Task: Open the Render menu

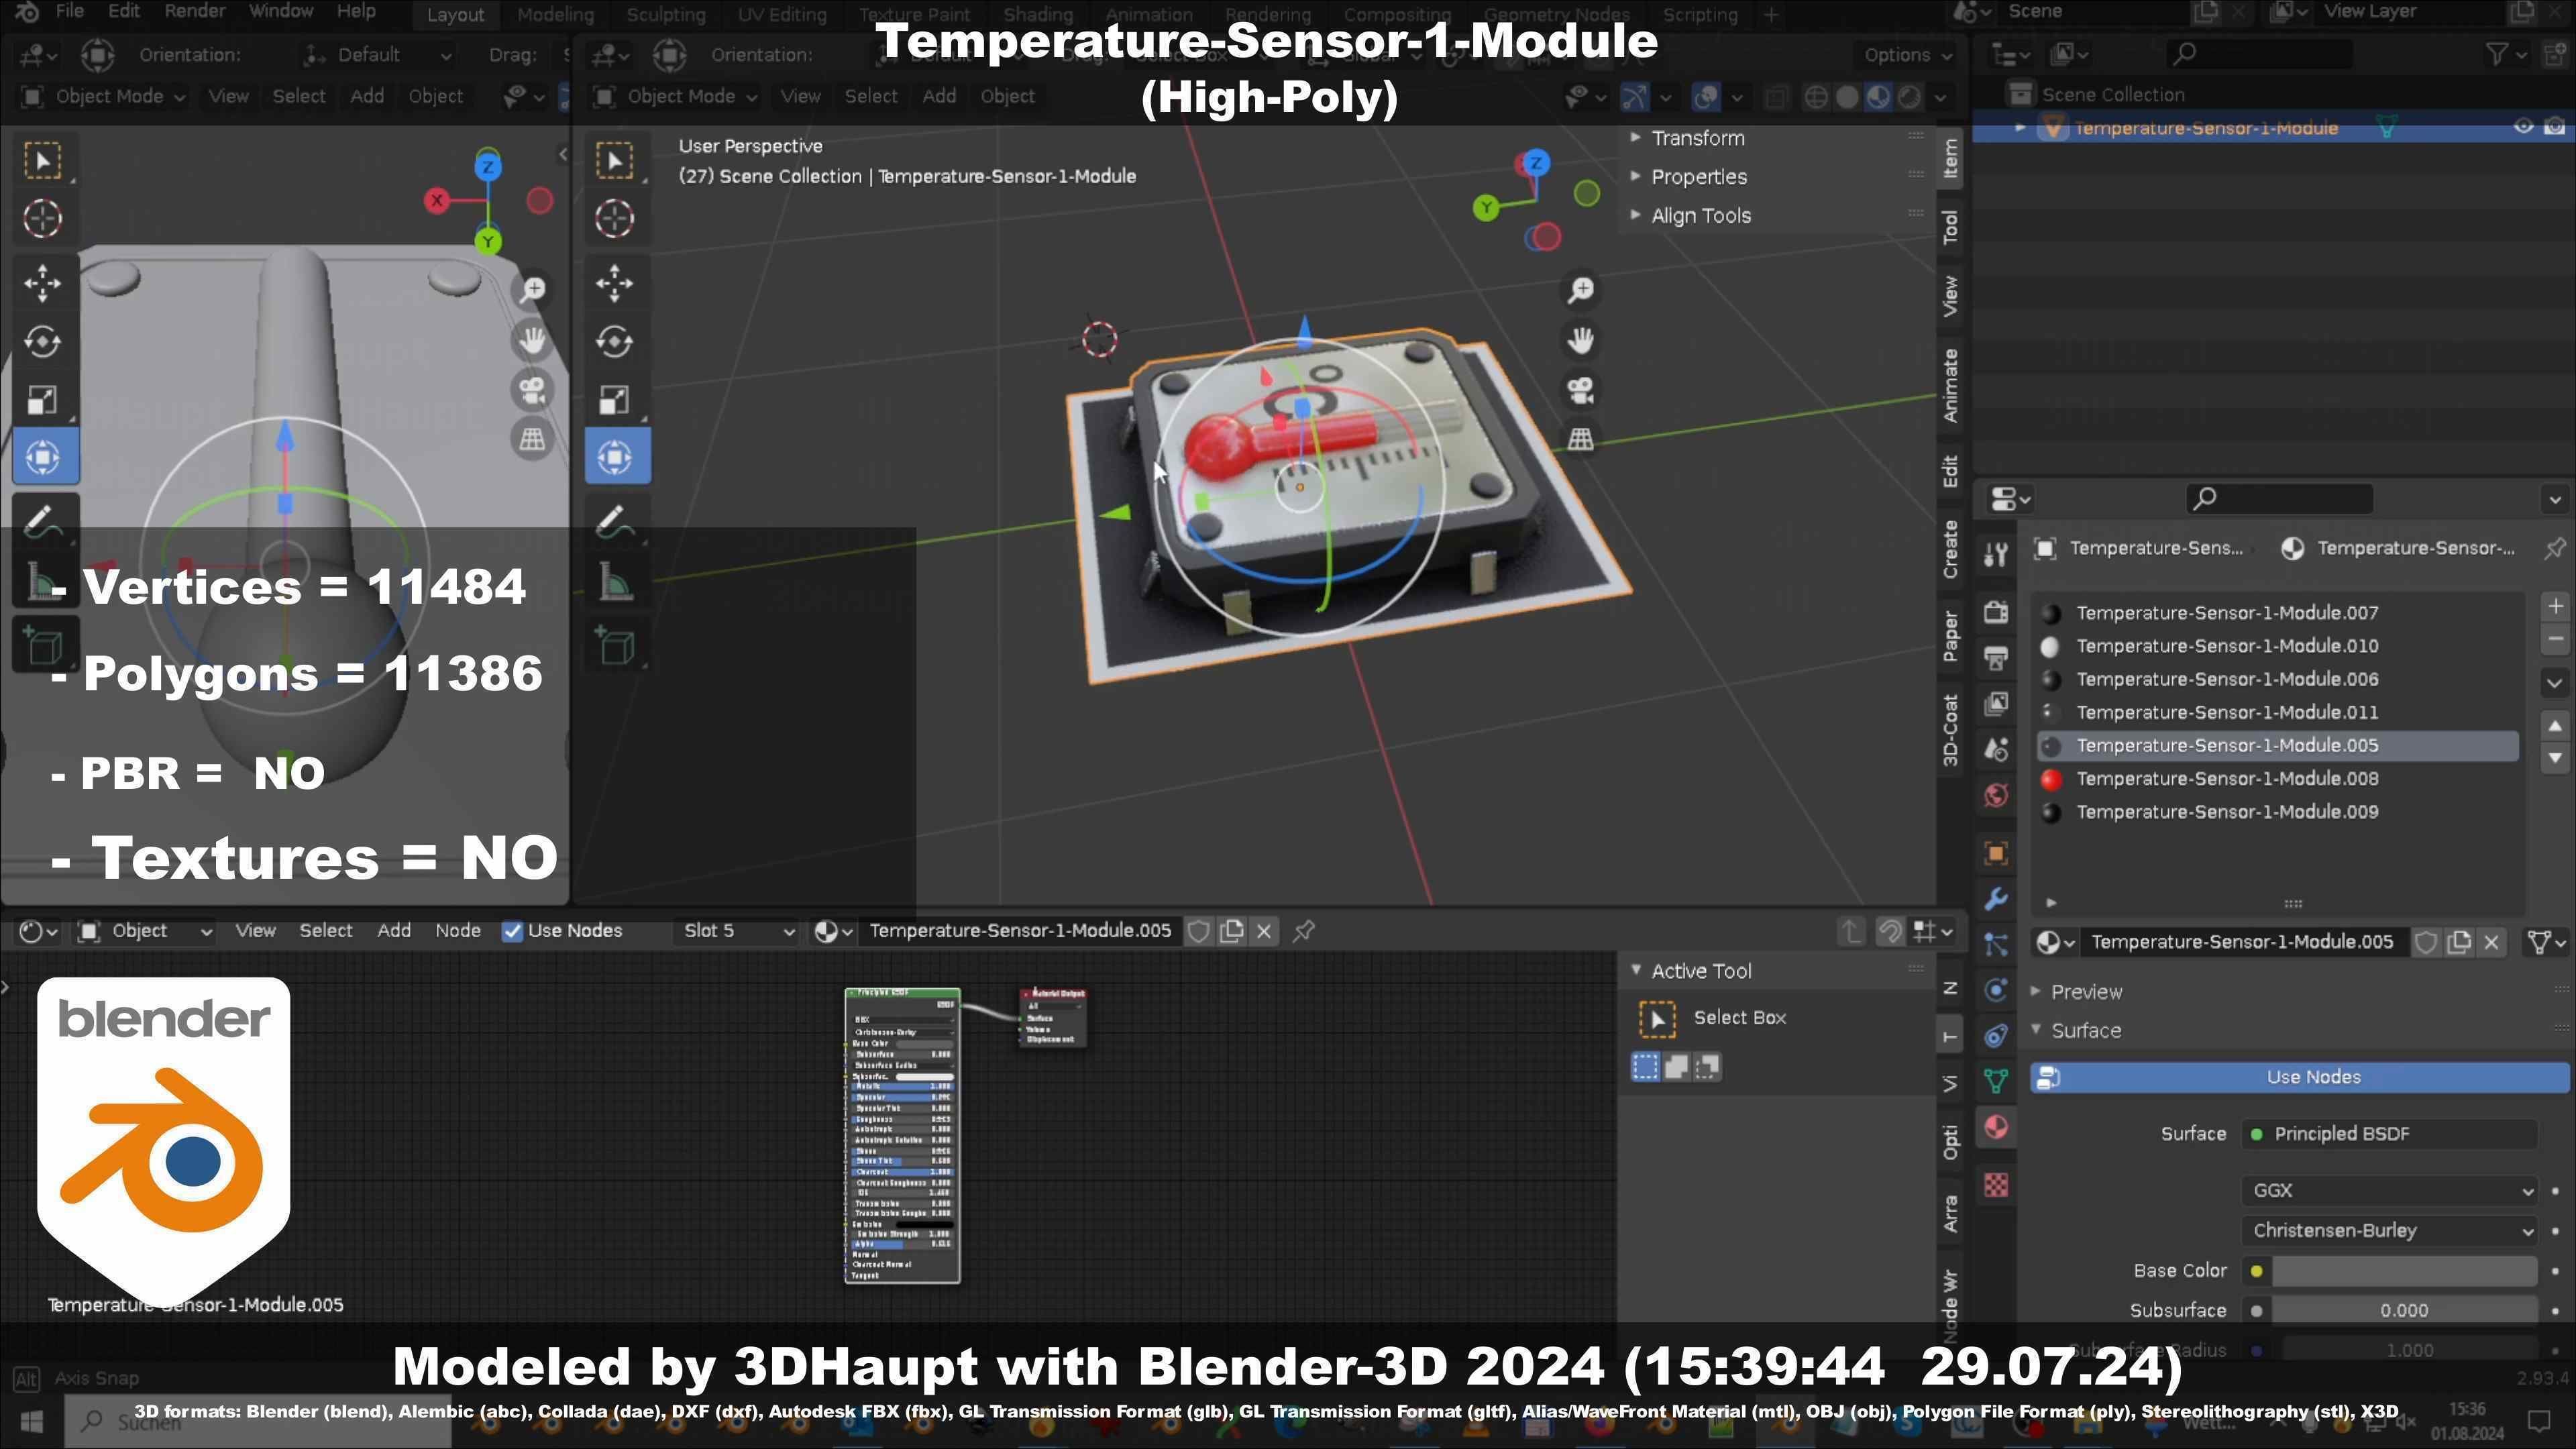Action: pyautogui.click(x=194, y=11)
